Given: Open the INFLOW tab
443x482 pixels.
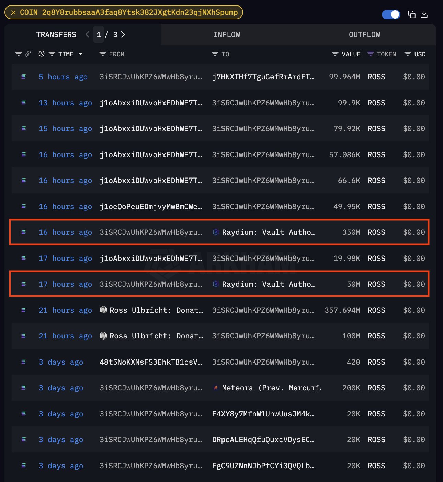Looking at the screenshot, I should pos(227,35).
